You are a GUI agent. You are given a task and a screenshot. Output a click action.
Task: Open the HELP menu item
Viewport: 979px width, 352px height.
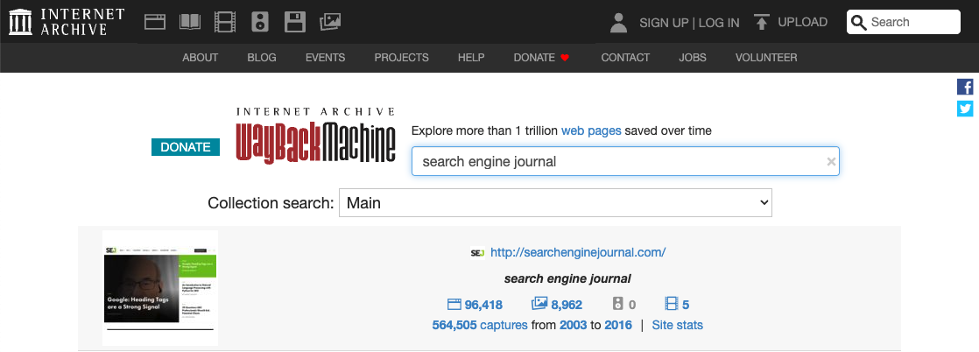pyautogui.click(x=471, y=58)
